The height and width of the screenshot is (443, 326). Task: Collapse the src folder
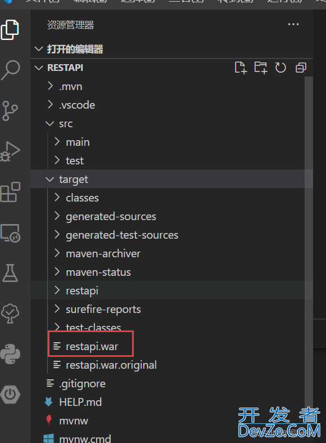point(50,123)
